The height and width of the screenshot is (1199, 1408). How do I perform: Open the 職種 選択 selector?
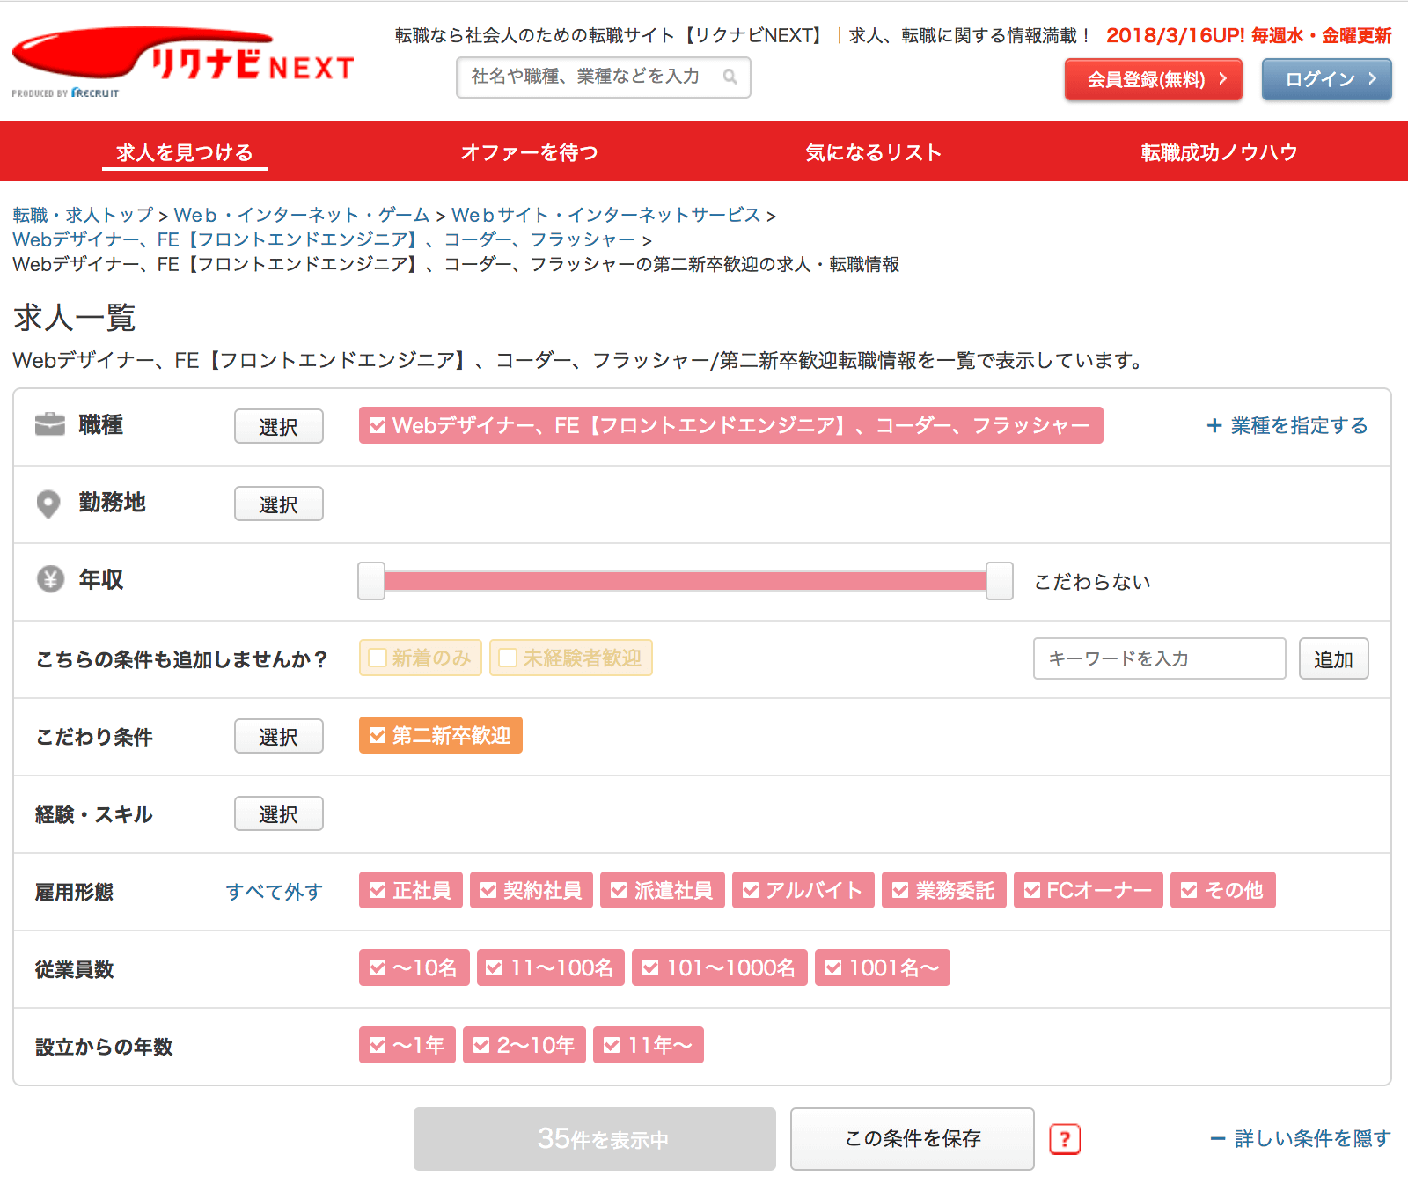point(279,426)
